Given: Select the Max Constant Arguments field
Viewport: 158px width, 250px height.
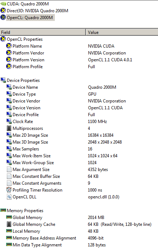Looking at the screenshot, I should (37, 183).
